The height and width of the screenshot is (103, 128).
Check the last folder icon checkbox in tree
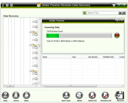pyautogui.click(x=33, y=71)
